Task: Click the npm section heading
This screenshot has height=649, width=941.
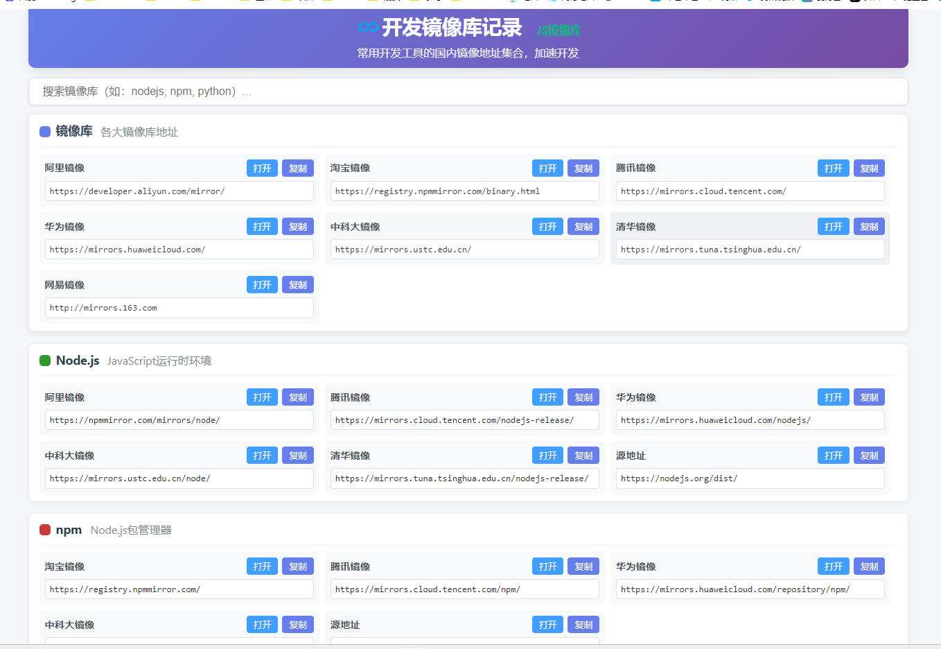Action: click(x=69, y=530)
